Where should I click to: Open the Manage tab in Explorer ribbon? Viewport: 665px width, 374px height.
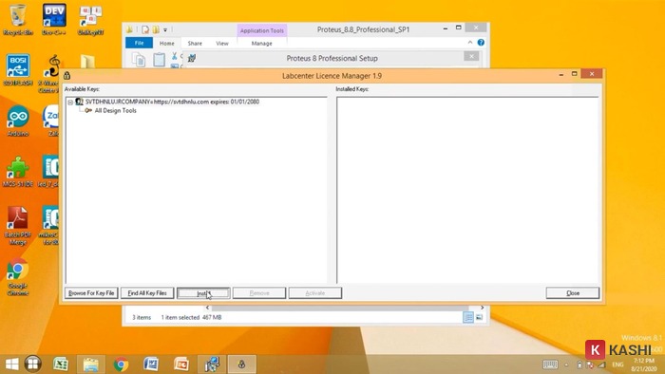261,44
